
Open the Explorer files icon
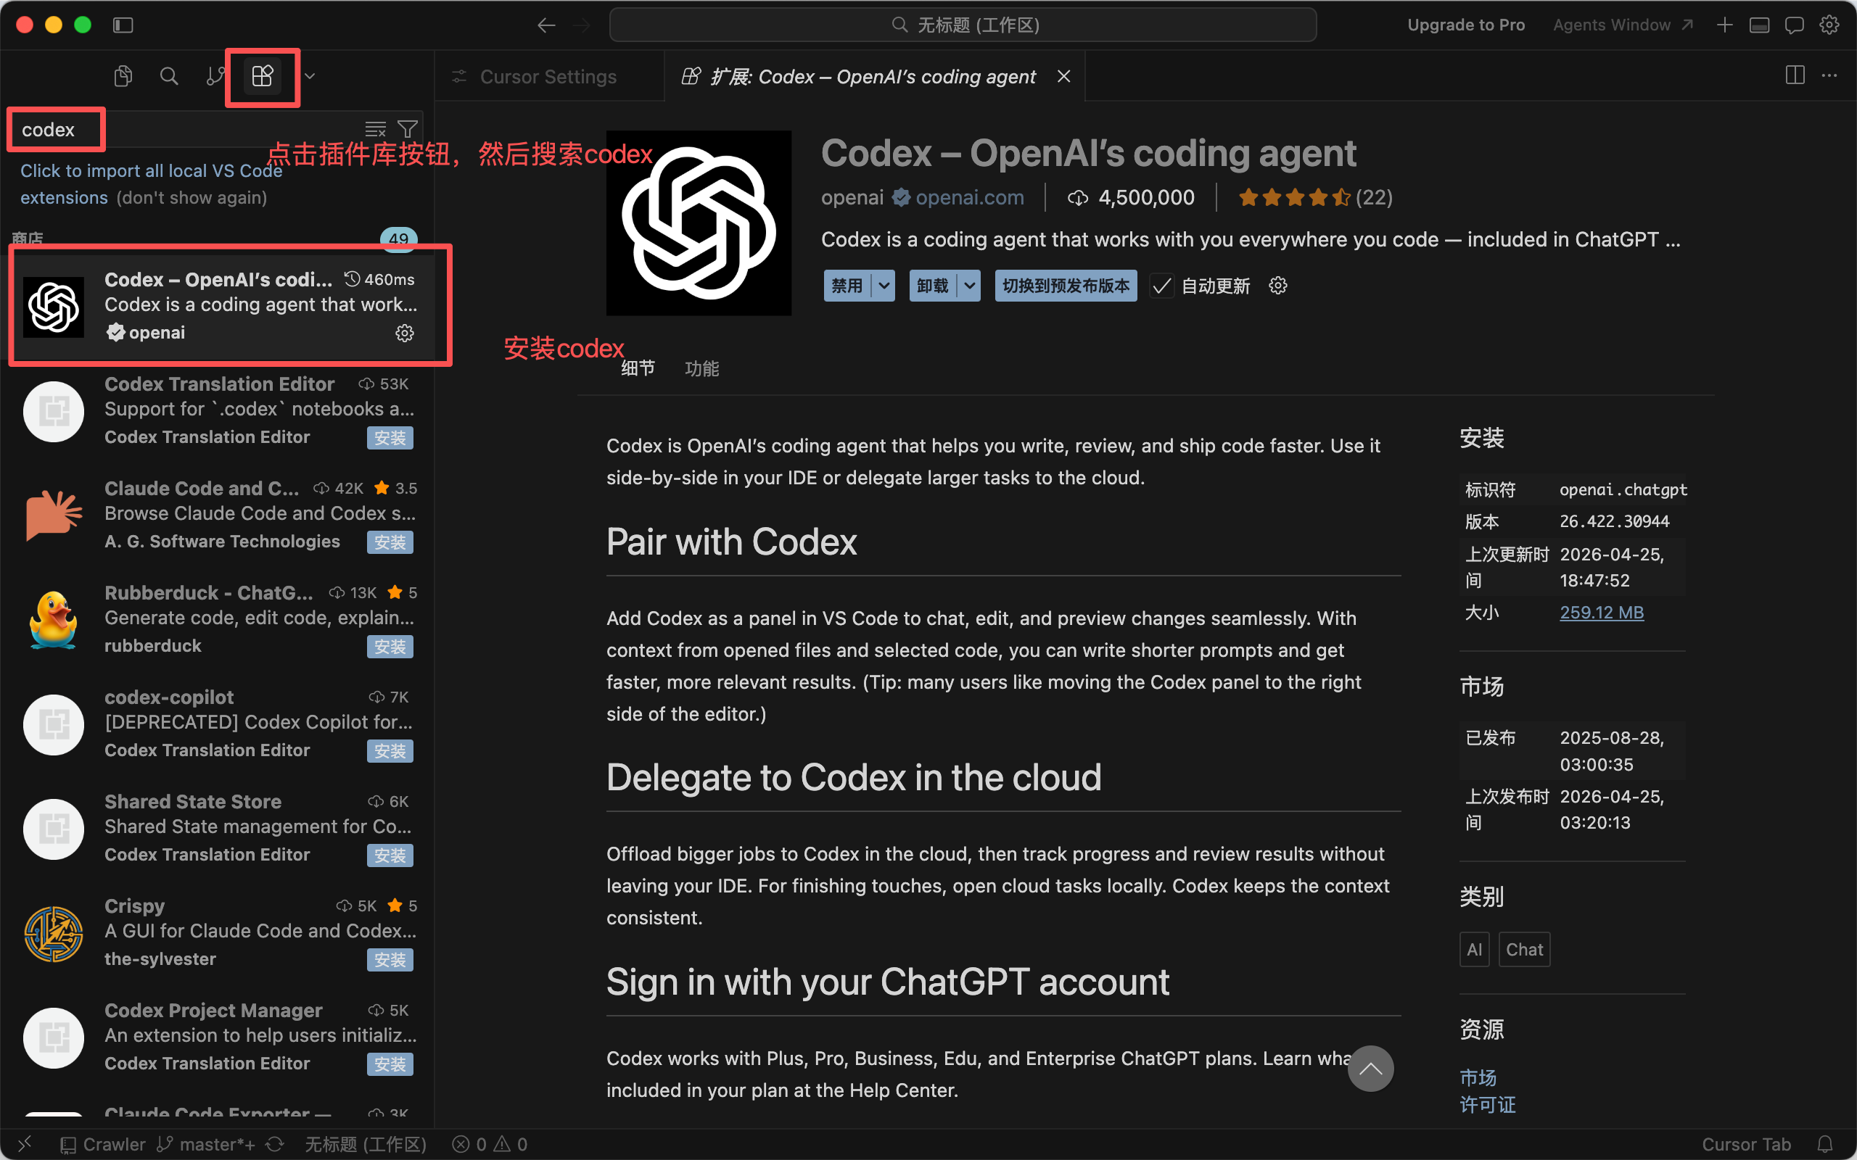coord(123,76)
